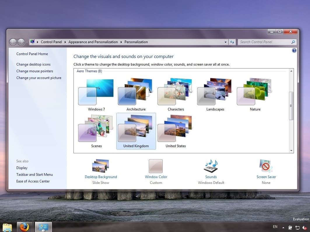
Task: Expand the address bar history dropdown
Action: (225, 42)
